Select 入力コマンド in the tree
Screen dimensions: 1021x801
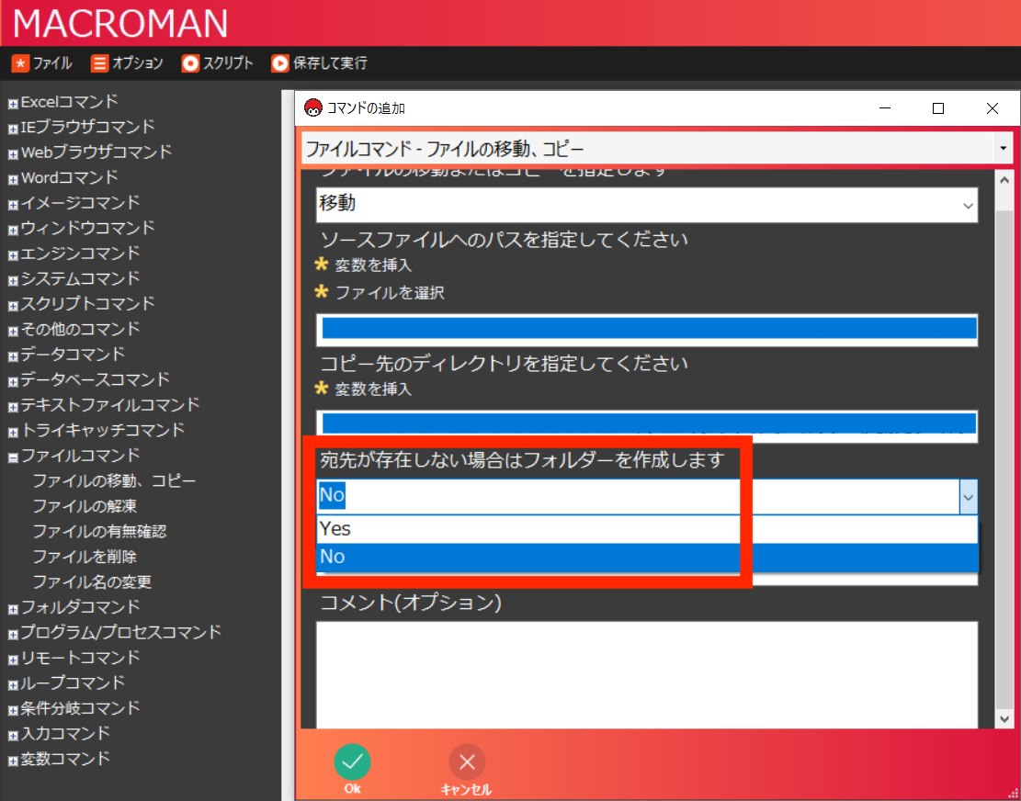65,733
